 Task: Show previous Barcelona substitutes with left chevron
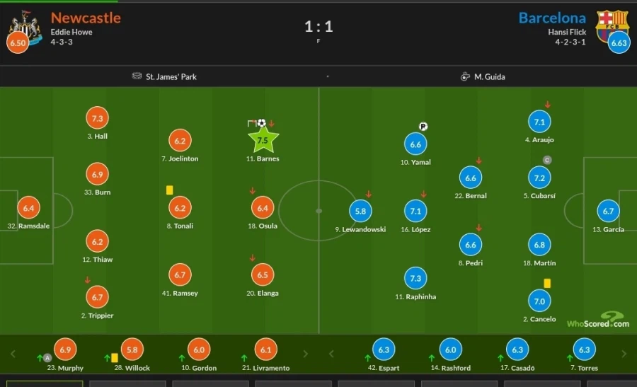pyautogui.click(x=332, y=354)
